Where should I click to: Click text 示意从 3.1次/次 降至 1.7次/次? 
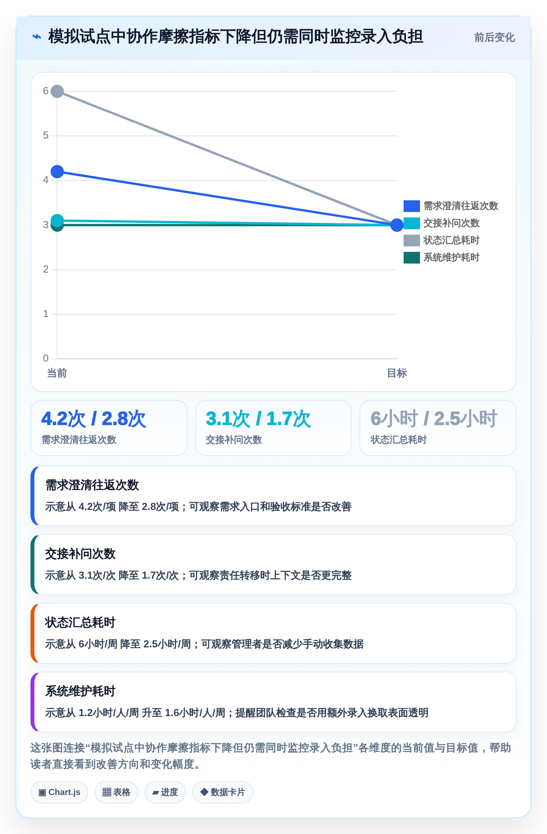112,576
